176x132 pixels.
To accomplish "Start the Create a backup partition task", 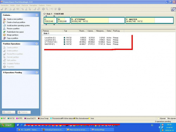I will click(x=16, y=22).
